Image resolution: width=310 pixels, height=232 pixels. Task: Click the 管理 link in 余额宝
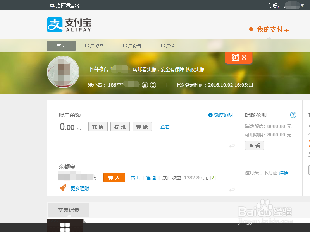pos(151,178)
